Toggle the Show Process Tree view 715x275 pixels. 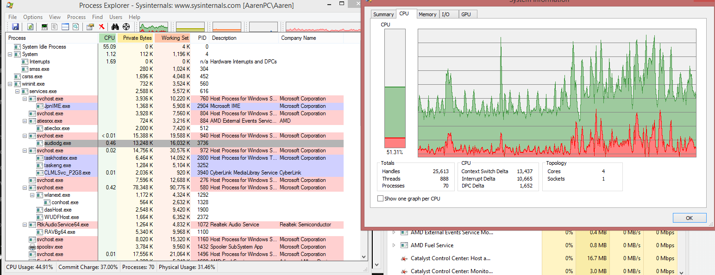55,26
